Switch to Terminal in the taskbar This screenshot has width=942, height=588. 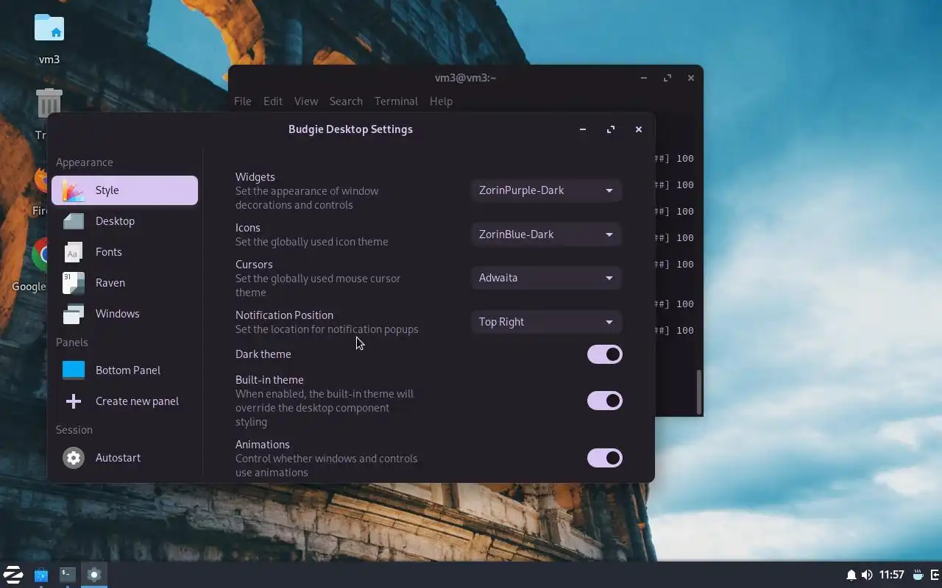[67, 575]
